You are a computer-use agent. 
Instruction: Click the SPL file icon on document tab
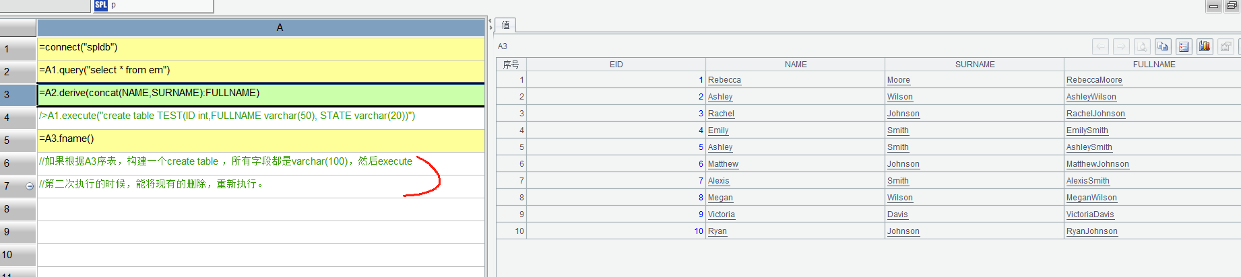(101, 5)
